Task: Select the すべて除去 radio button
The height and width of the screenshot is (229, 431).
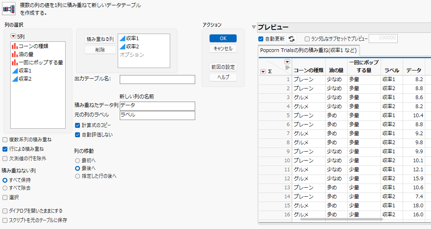Action: [5, 188]
